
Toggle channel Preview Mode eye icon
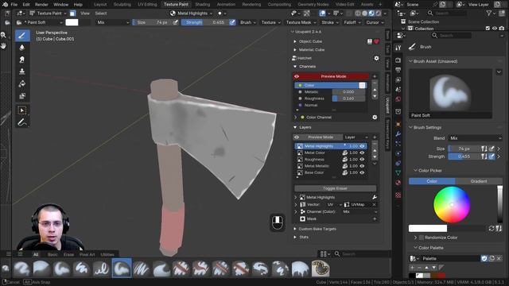tap(297, 76)
